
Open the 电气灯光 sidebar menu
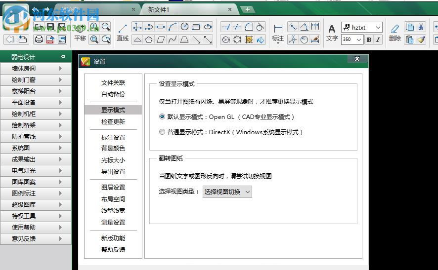(36, 170)
